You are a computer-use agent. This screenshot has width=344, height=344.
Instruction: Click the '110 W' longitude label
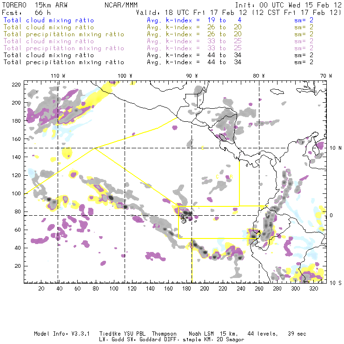tap(58, 76)
